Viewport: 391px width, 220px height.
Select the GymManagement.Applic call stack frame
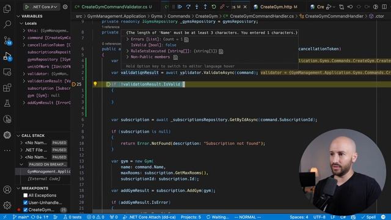(x=43, y=172)
